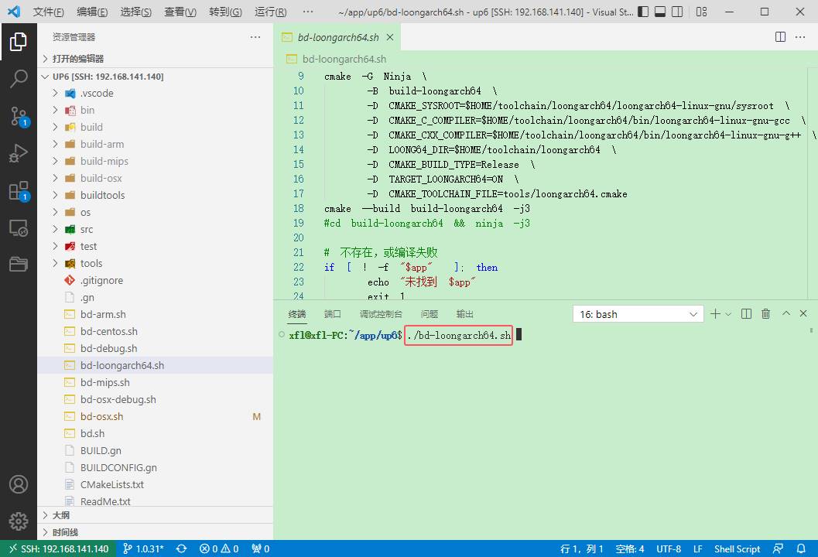Open bd-mips.sh file in explorer
The width and height of the screenshot is (818, 557).
[x=104, y=382]
